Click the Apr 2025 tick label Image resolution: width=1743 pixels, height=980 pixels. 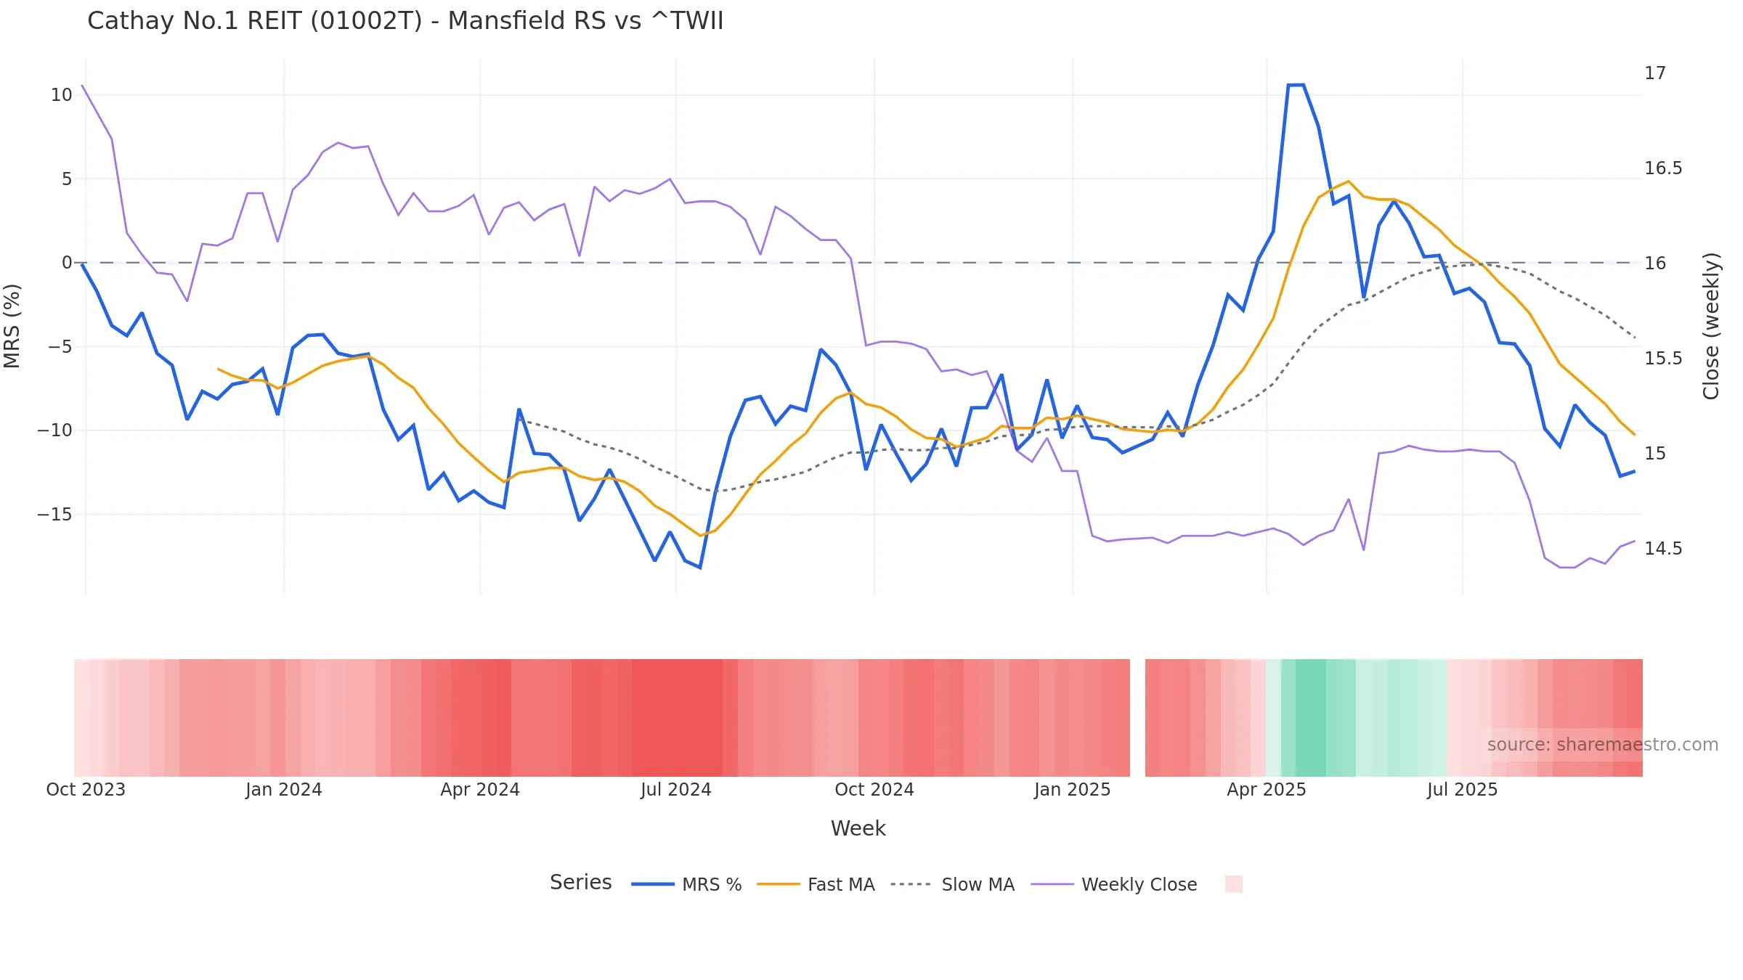1267,790
